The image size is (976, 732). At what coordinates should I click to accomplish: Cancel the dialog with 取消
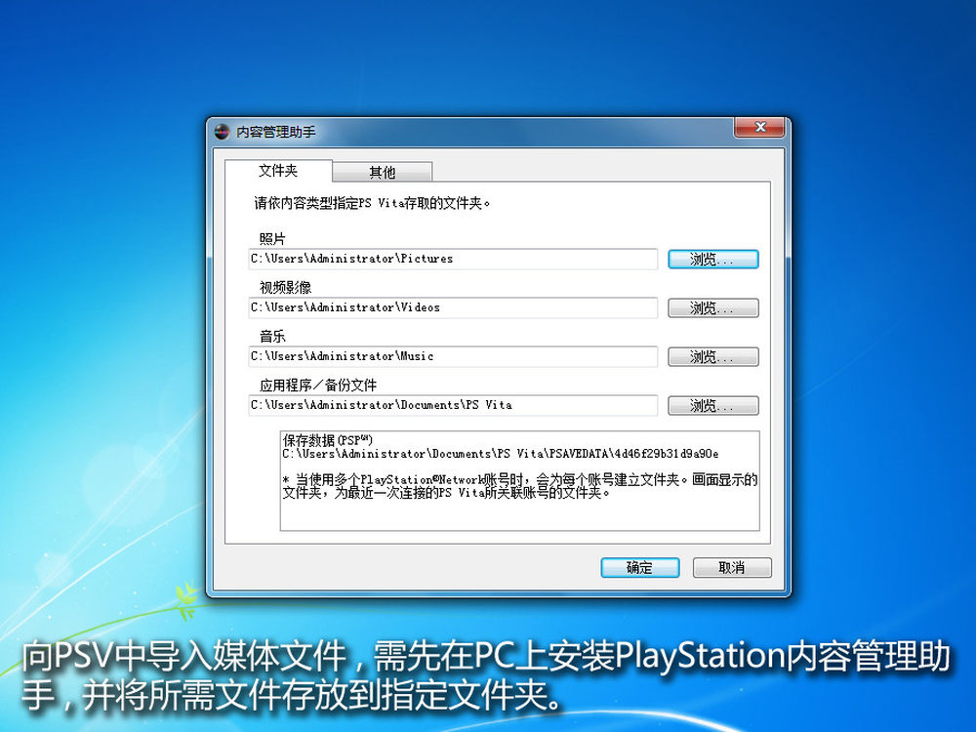coord(732,568)
